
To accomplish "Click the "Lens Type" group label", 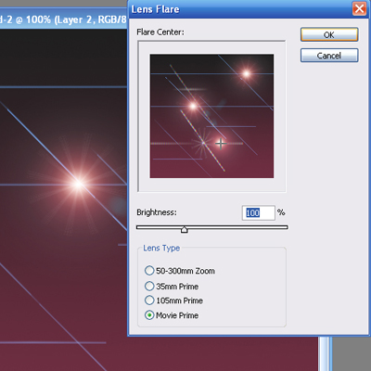I will pos(161,248).
